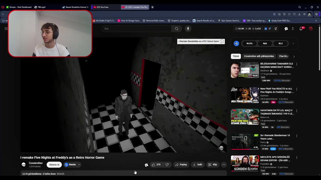Open info icon on SlenderMan card
Image resolution: width=321 pixels, height=180 pixels.
click(222, 41)
